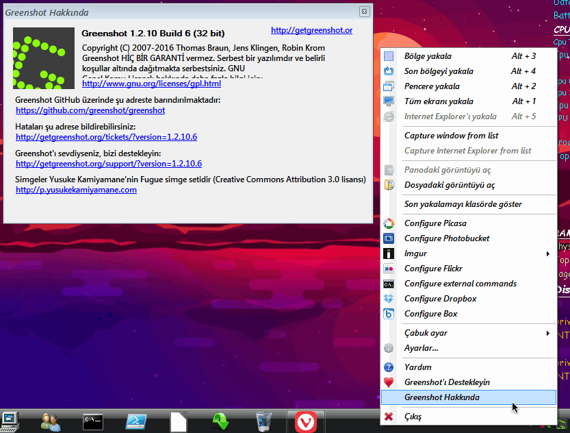This screenshot has width=570, height=433.
Task: Choose Tüm ekranı yakala from the menu
Action: (469, 101)
